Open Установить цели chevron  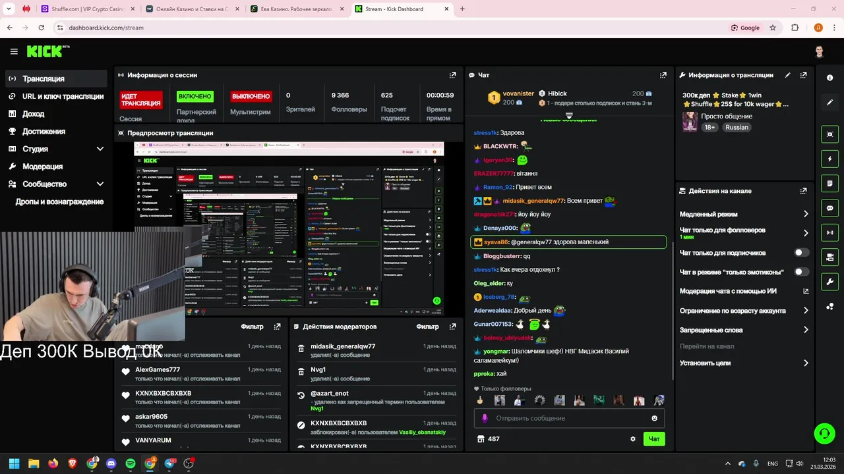806,363
